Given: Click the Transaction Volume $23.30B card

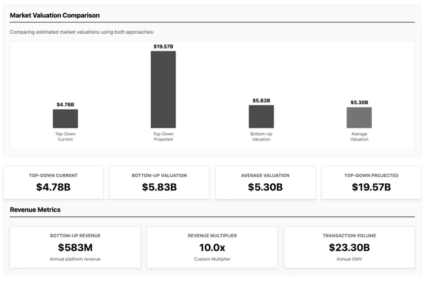Looking at the screenshot, I should pos(349,247).
